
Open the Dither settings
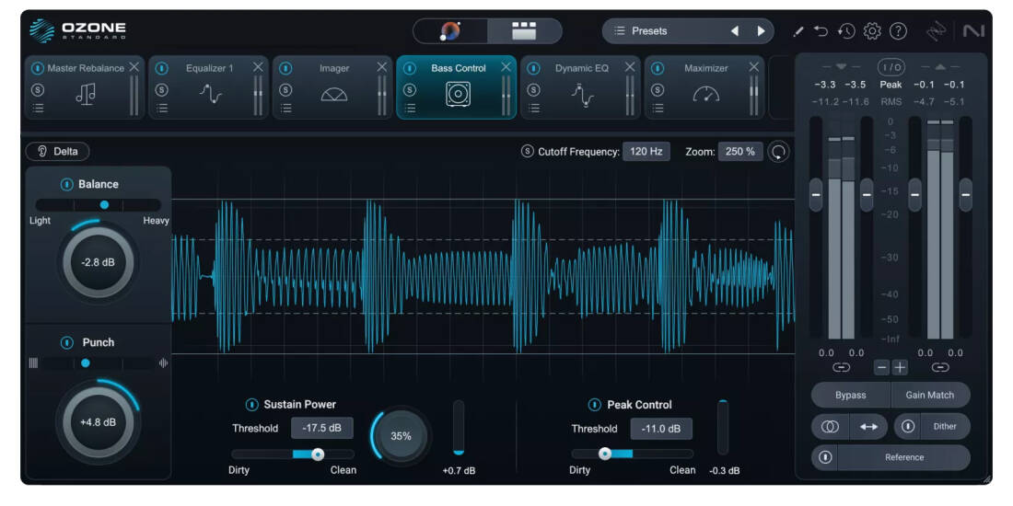pos(945,427)
